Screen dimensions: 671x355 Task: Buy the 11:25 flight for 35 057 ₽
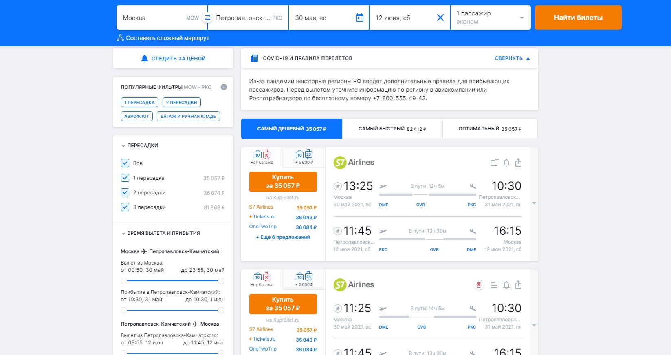pos(283,304)
